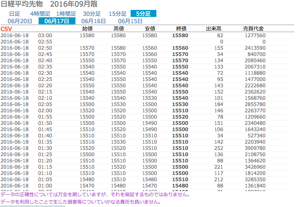Click the 日経平均先物 2016年09月限 title
301x207 pixels.
(49, 4)
